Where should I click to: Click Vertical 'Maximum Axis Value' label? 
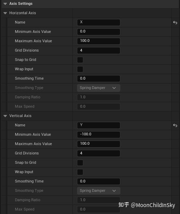point(34,144)
